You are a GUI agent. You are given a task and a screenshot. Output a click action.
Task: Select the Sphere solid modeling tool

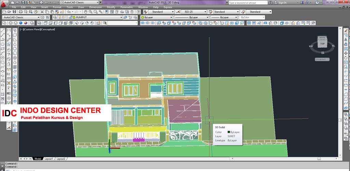pos(15,49)
